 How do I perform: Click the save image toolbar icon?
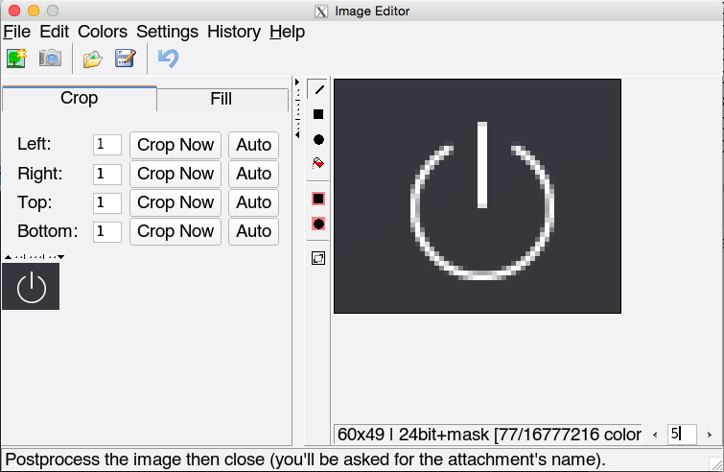coord(125,59)
